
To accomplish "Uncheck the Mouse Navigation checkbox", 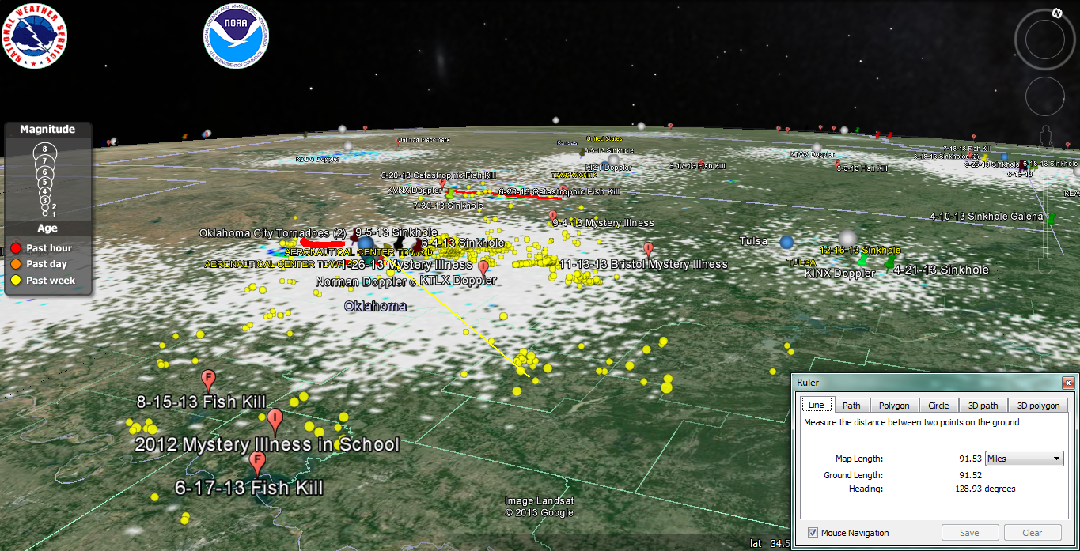I will (813, 533).
